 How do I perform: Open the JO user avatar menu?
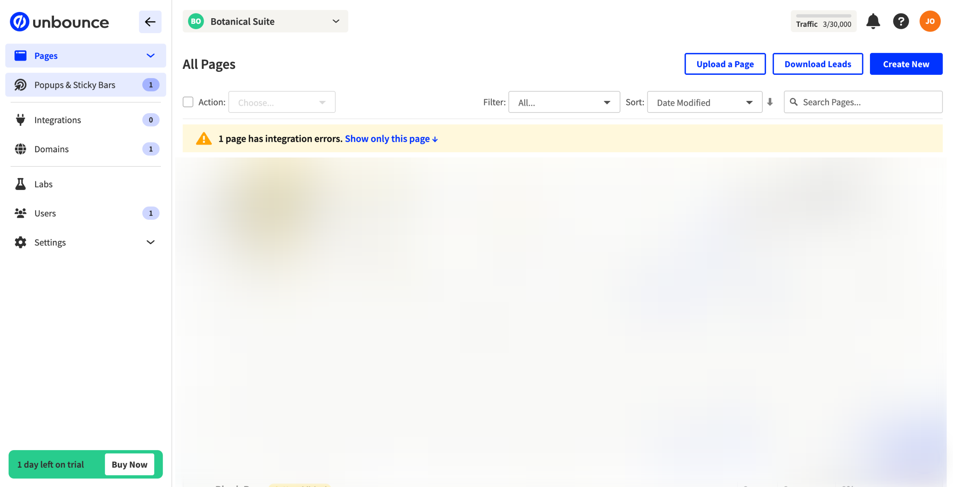(930, 22)
